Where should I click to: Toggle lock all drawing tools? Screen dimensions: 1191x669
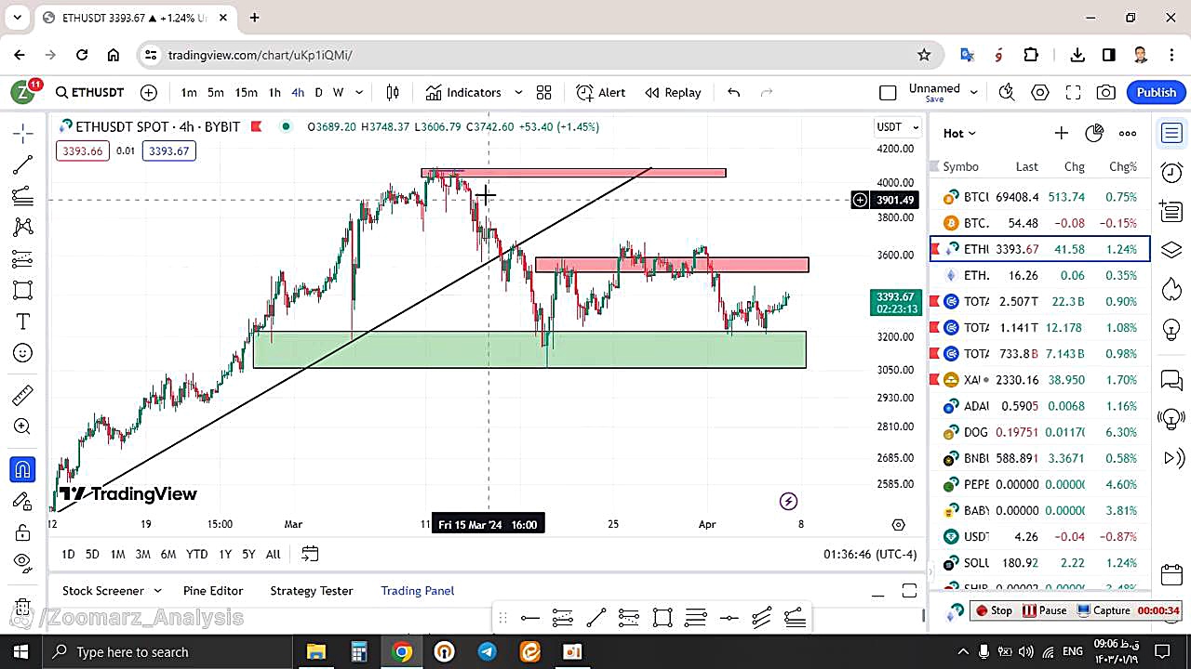(23, 532)
